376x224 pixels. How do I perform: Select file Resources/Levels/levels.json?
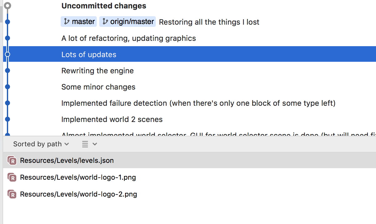click(x=190, y=160)
